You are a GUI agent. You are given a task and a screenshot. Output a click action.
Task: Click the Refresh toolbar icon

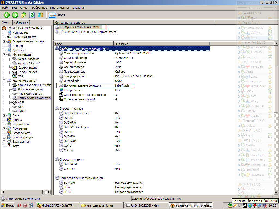point(32,15)
